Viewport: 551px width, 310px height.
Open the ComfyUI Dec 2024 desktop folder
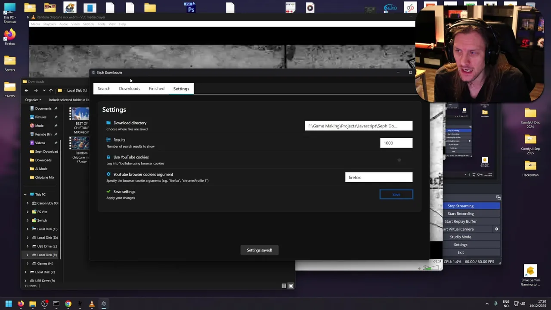530,118
